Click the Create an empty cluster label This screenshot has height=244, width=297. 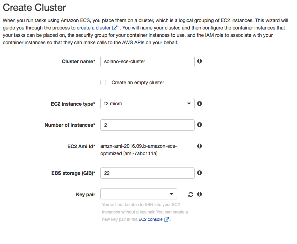coord(138,83)
